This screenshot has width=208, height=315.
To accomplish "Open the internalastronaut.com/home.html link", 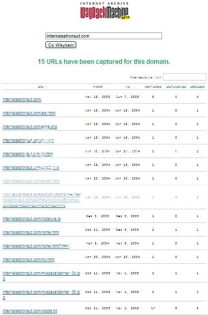I will pyautogui.click(x=31, y=232).
